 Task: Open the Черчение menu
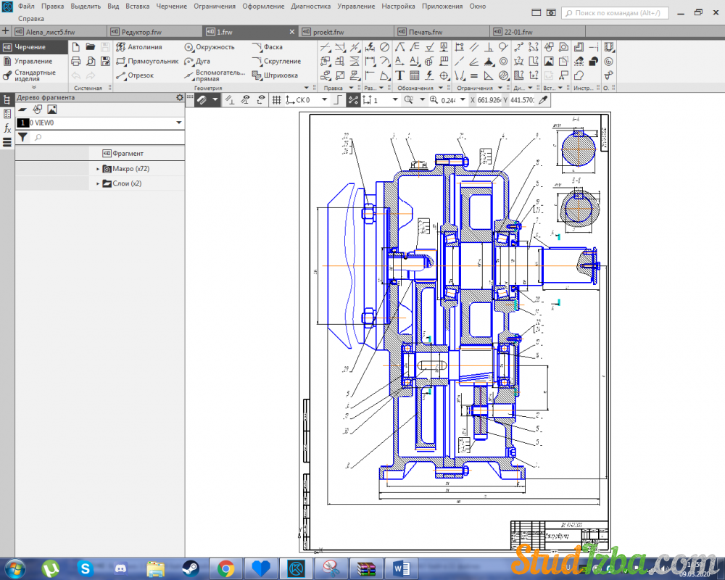click(171, 6)
